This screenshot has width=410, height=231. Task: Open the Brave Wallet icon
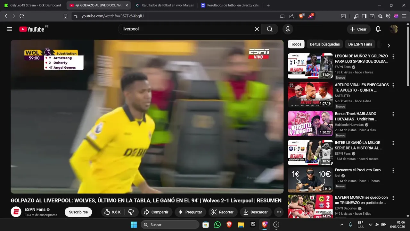click(372, 16)
